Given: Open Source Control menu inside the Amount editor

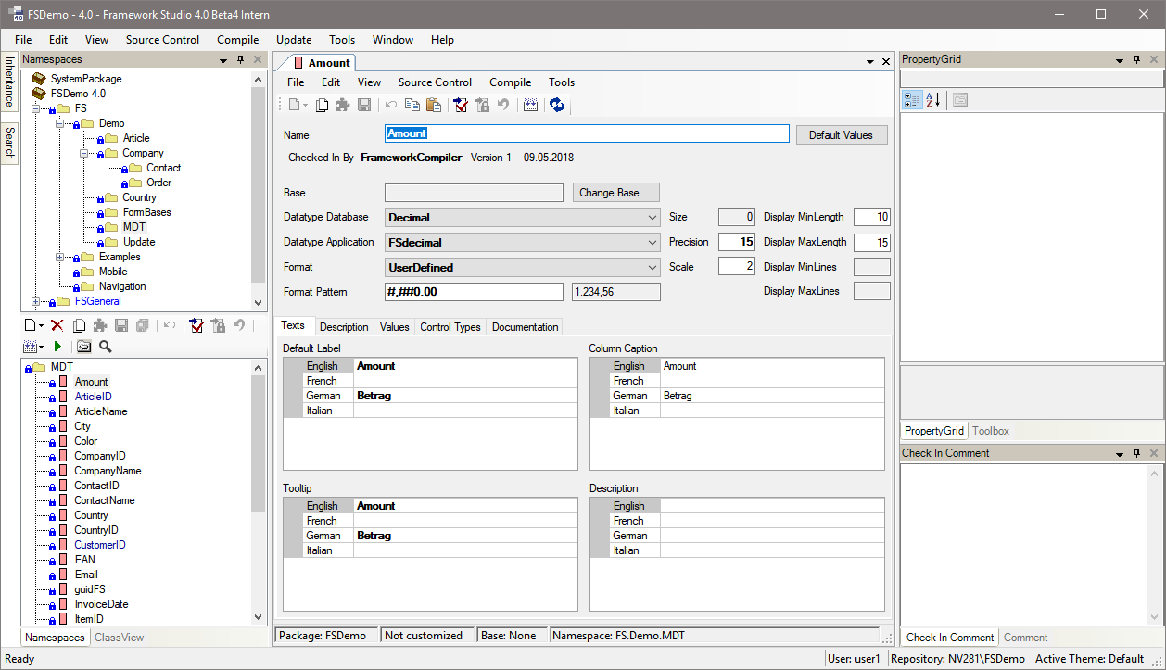Looking at the screenshot, I should tap(435, 82).
